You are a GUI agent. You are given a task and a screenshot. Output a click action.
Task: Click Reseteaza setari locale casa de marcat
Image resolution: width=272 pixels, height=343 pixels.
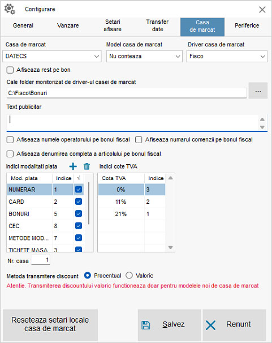pyautogui.click(x=50, y=324)
